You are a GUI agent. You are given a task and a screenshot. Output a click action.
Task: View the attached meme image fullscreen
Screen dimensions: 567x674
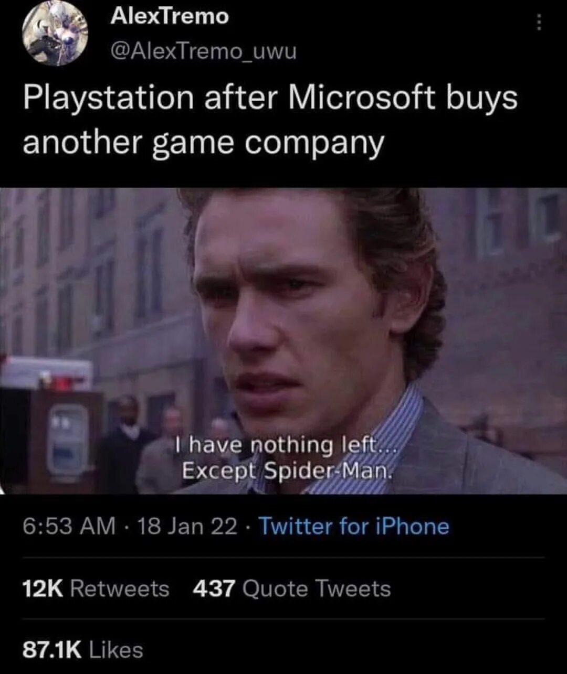283,341
